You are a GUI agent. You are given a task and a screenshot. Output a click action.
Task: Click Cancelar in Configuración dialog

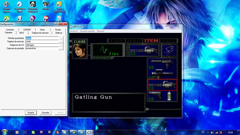(45, 113)
